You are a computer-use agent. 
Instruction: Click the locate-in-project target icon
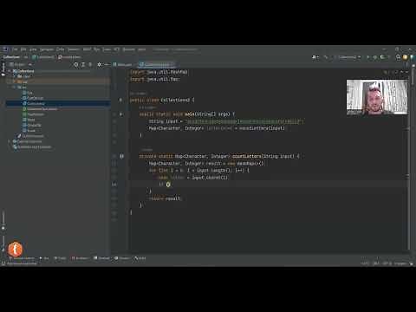click(76, 64)
